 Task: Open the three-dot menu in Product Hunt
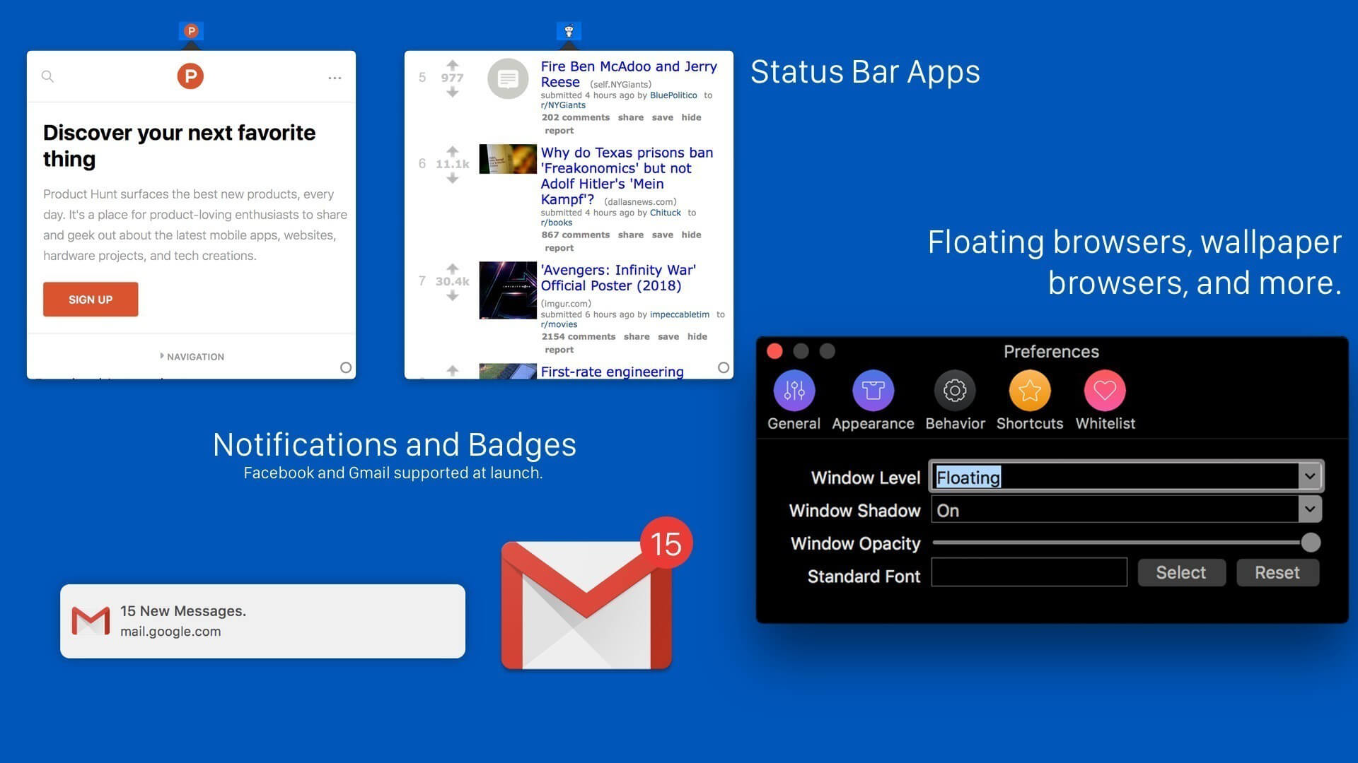tap(335, 78)
